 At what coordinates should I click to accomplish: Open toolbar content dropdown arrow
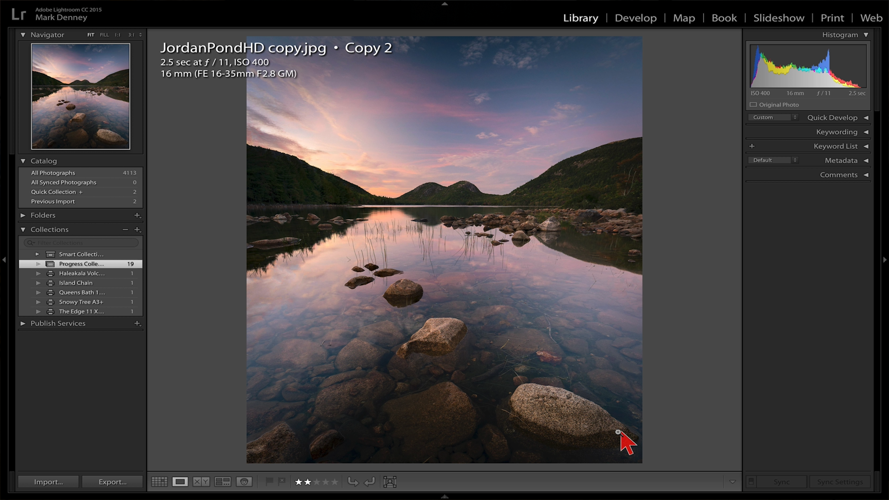click(733, 482)
